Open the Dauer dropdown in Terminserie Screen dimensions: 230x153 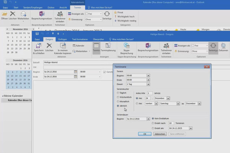pyautogui.click(x=148, y=84)
